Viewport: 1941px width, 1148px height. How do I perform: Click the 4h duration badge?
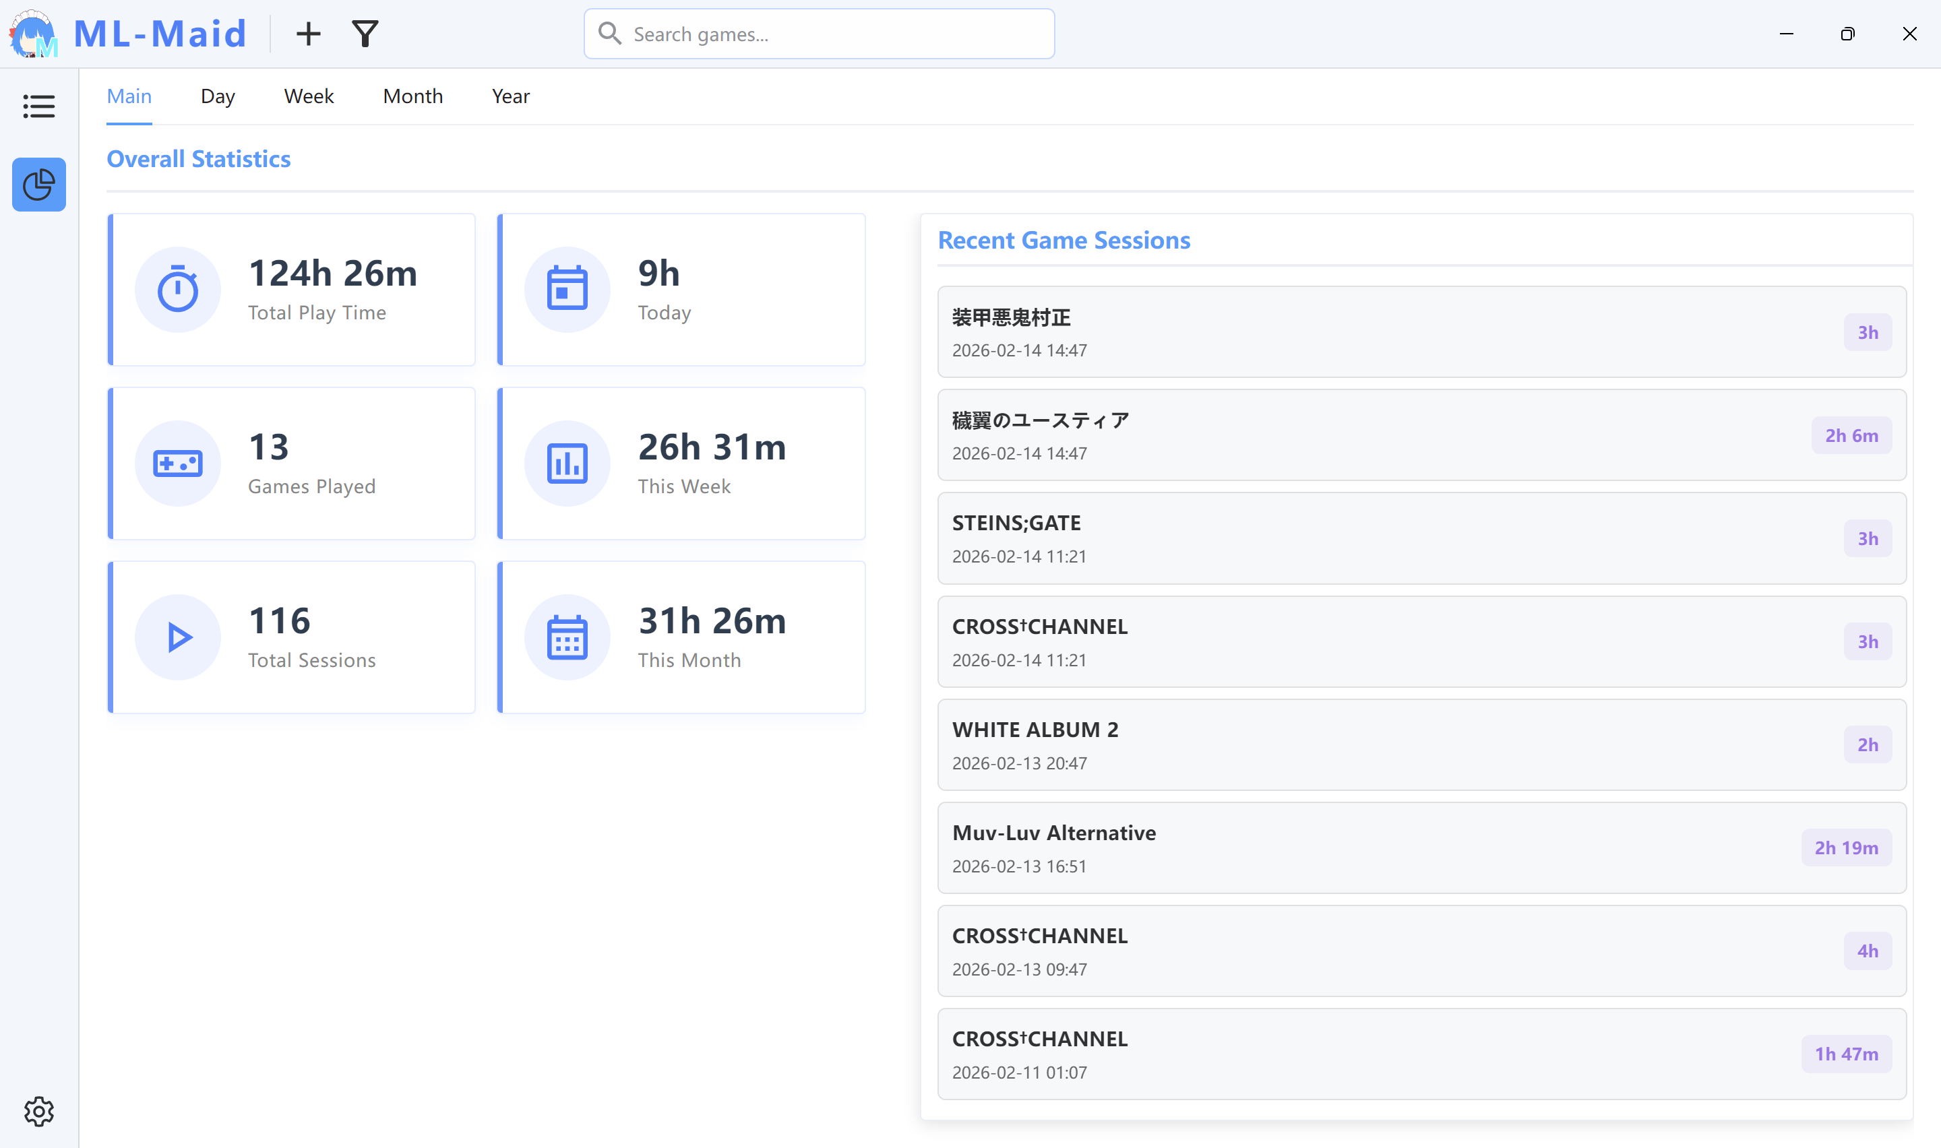click(x=1868, y=951)
